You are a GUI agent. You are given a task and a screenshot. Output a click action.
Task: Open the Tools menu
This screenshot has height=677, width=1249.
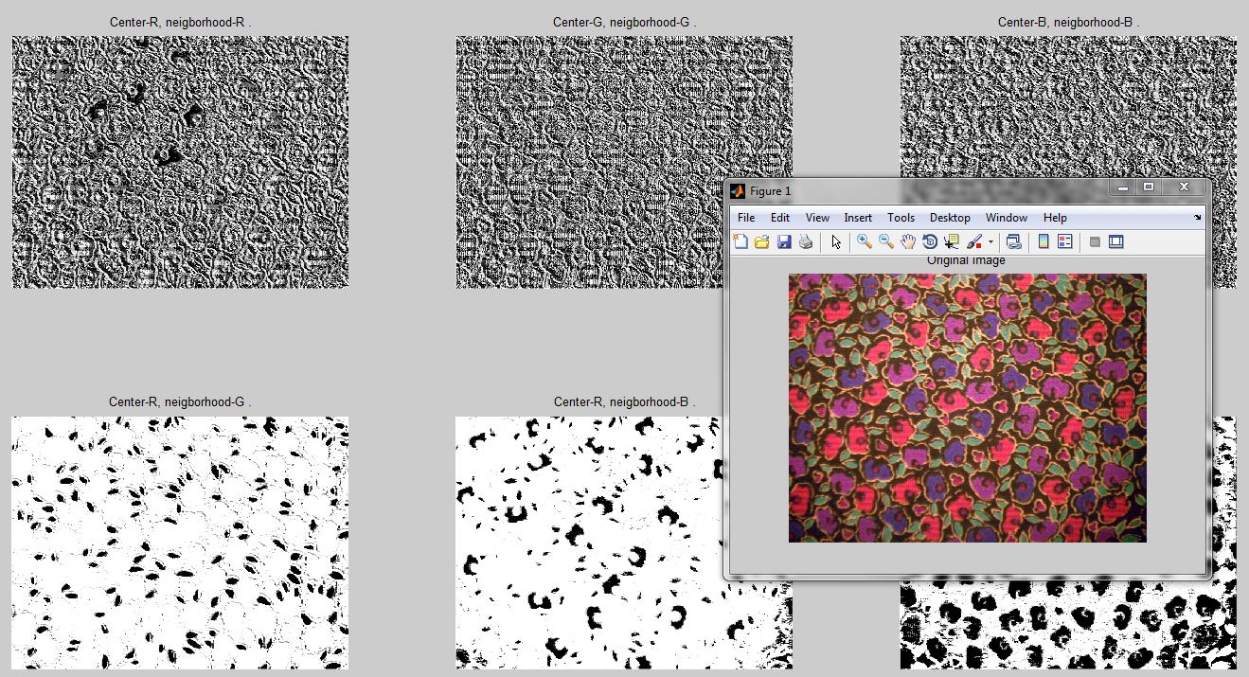coord(901,218)
